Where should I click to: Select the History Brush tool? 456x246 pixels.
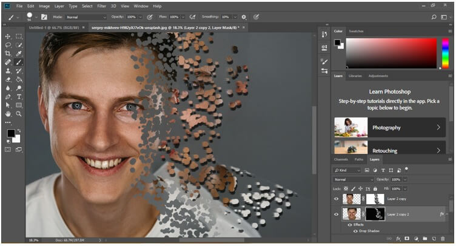[x=19, y=71]
